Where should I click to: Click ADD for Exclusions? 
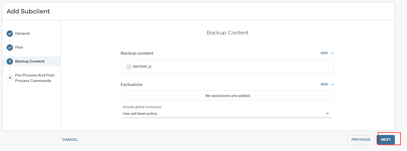pos(324,84)
